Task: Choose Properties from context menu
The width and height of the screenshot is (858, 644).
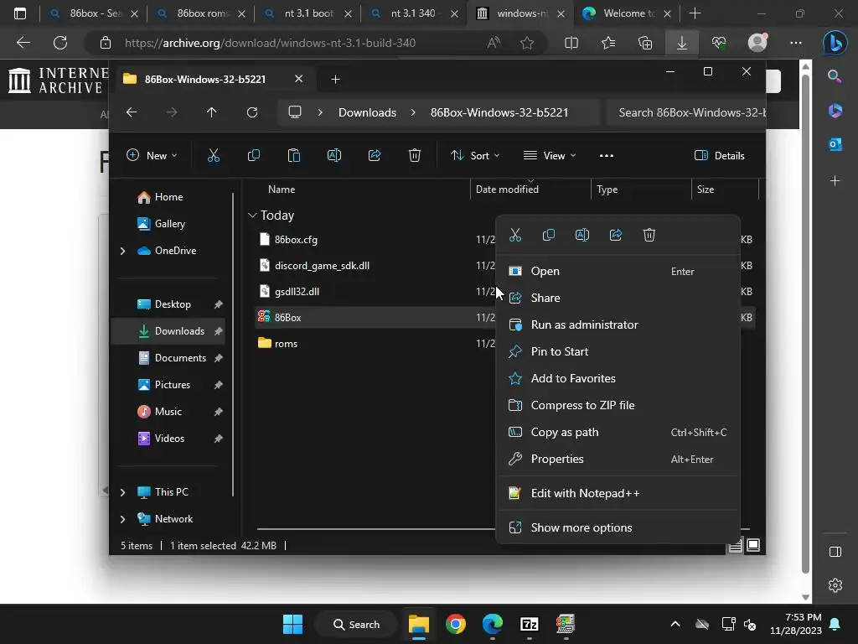Action: (x=618, y=459)
